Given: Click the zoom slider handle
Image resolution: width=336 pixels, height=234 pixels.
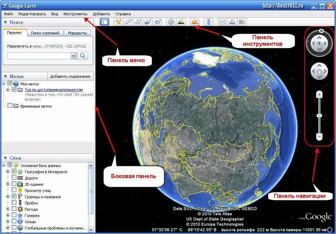Looking at the screenshot, I should [x=319, y=116].
